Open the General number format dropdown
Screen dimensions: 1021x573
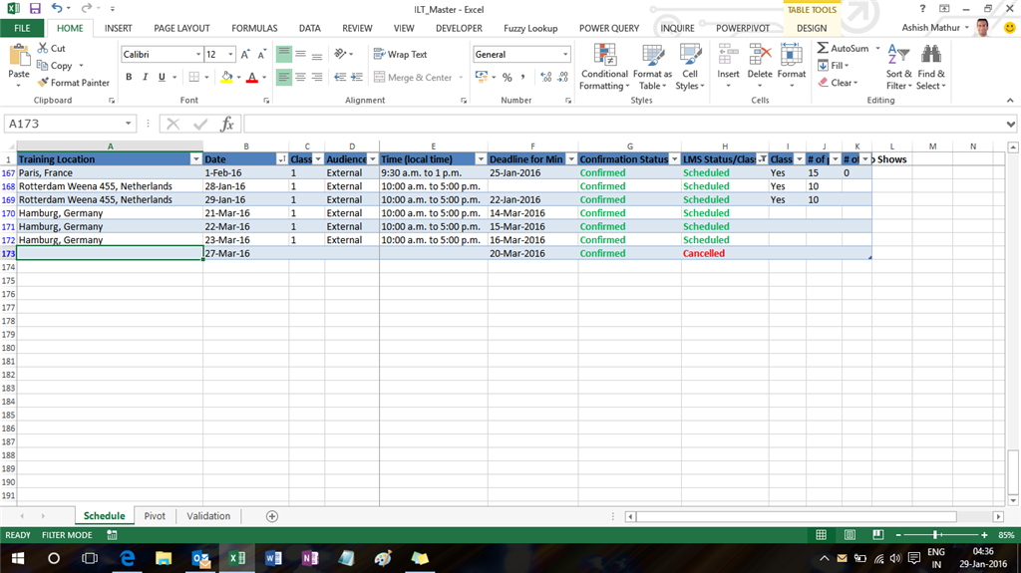point(565,55)
